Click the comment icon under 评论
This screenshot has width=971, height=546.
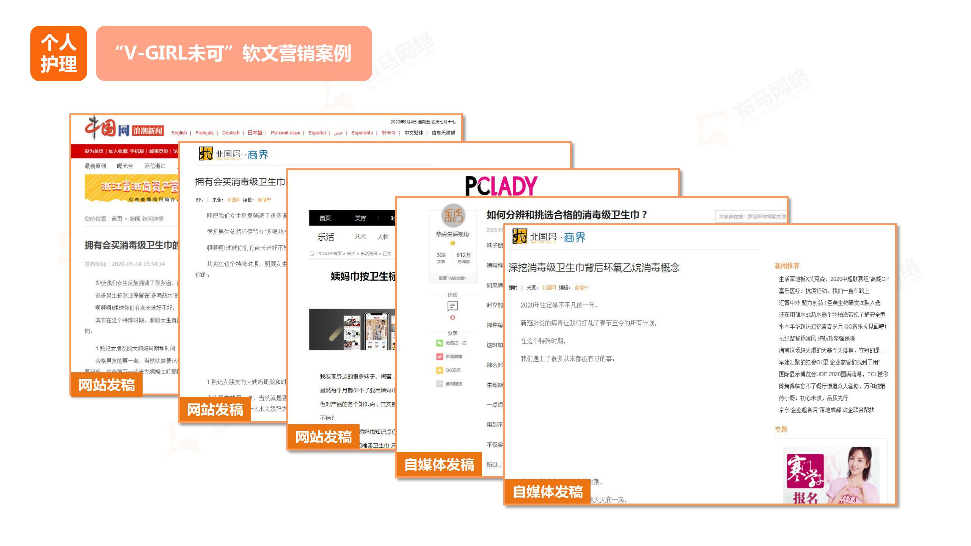pos(453,306)
